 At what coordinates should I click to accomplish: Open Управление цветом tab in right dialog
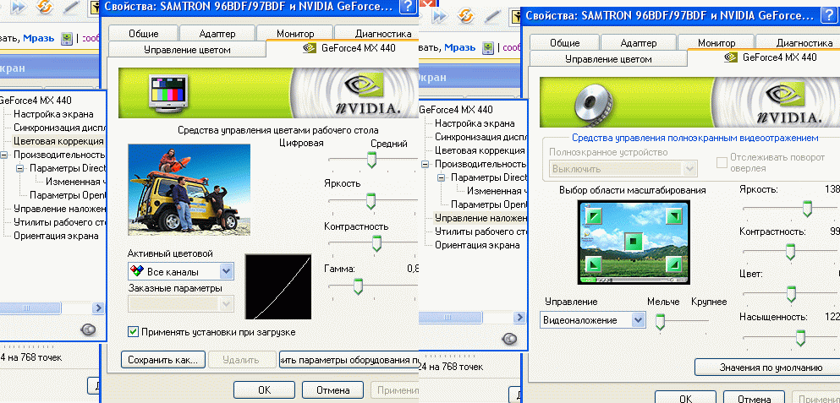coord(608,59)
